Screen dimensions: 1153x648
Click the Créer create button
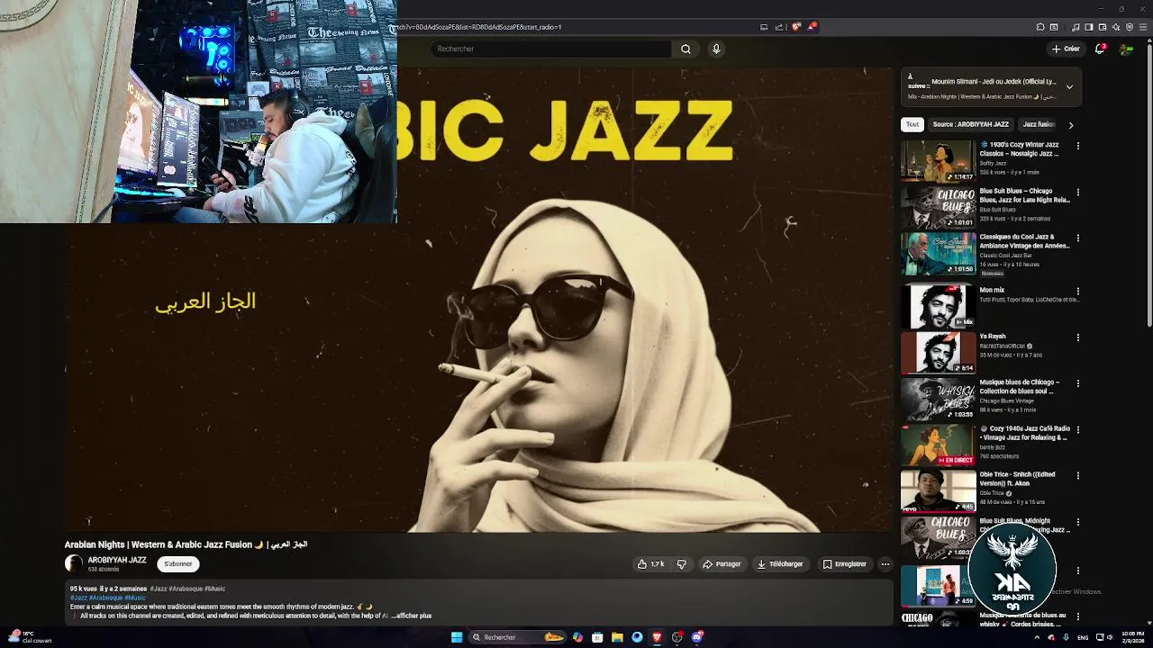[x=1066, y=49]
